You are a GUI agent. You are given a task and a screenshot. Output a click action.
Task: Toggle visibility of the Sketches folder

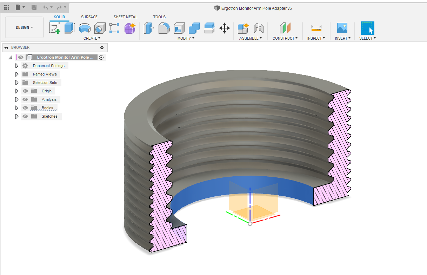click(25, 116)
